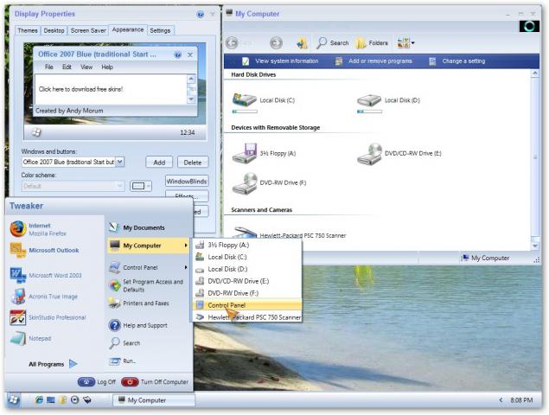This screenshot has height=415, width=549.
Task: Click View system information task
Action: pyautogui.click(x=280, y=61)
